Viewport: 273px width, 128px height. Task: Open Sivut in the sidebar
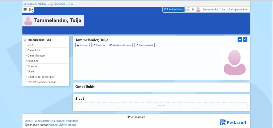[30, 45]
